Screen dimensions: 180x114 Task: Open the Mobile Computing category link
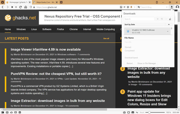(x=106, y=29)
